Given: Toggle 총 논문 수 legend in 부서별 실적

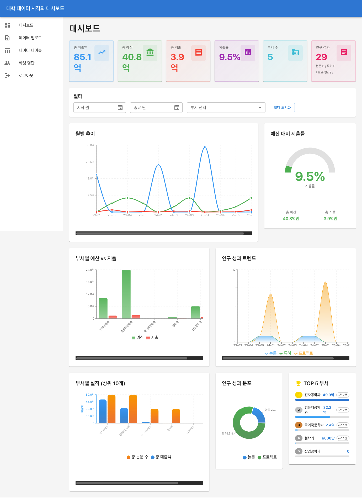Looking at the screenshot, I should click(x=137, y=457).
